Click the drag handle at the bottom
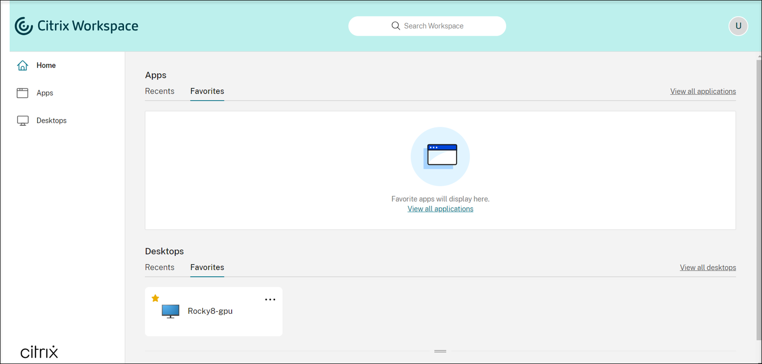This screenshot has height=364, width=762. 440,351
